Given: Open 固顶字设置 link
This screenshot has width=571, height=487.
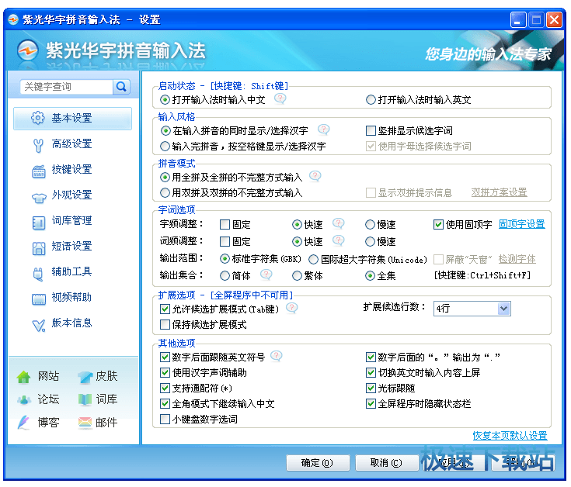Looking at the screenshot, I should tap(521, 224).
